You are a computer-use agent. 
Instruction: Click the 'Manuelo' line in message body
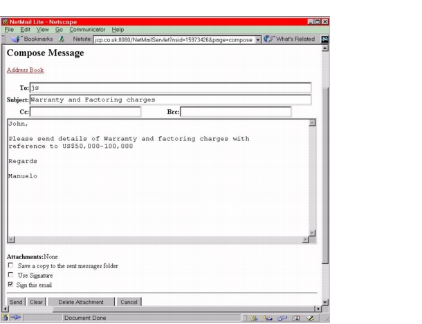23,176
